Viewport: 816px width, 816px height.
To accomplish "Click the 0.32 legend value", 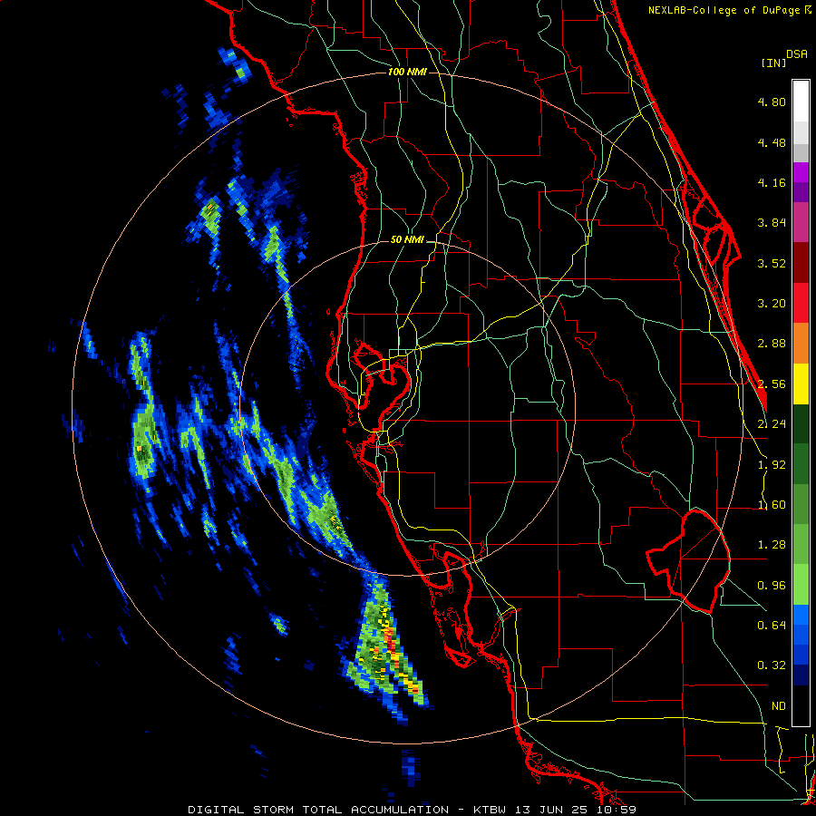I will [x=772, y=665].
